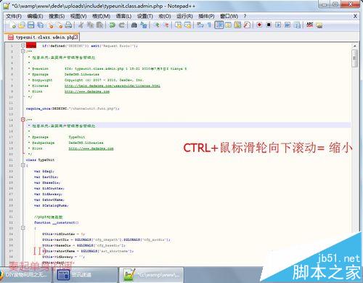363x283 pixels.
Task: Redo the edit via toolbar
Action: [x=122, y=25]
